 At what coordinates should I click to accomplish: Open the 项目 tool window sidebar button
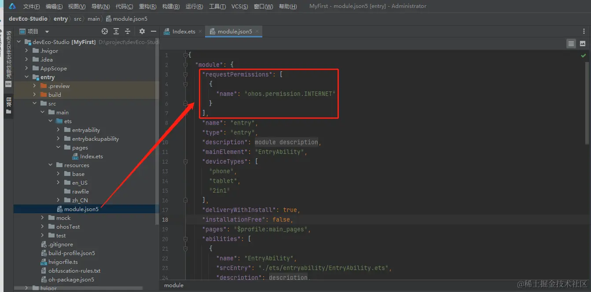[x=8, y=106]
